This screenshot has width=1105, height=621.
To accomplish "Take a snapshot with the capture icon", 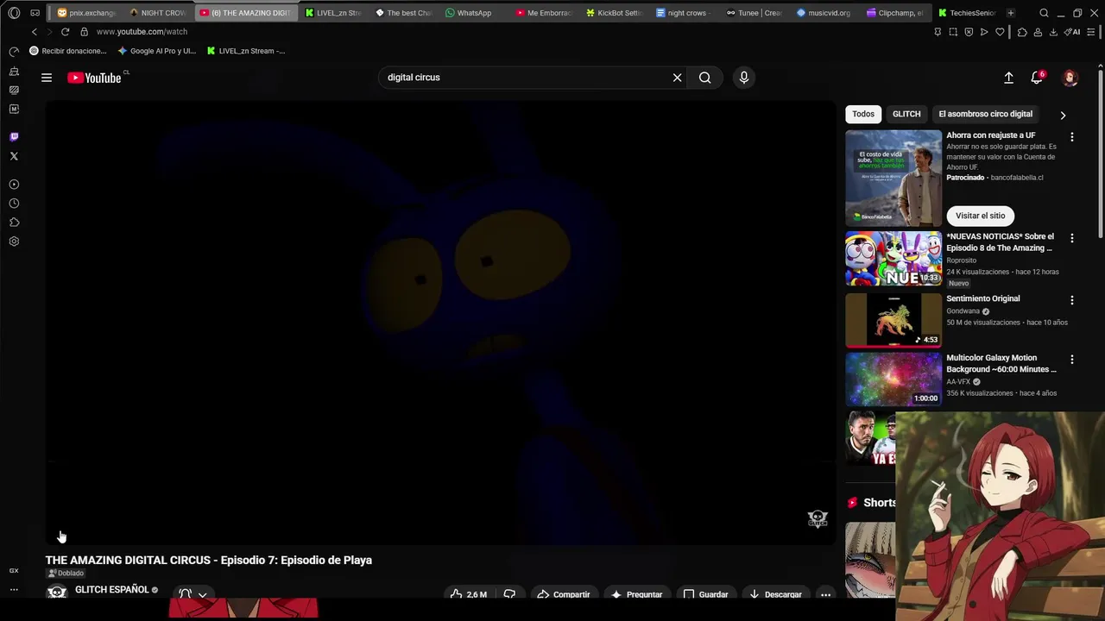I will coord(953,32).
